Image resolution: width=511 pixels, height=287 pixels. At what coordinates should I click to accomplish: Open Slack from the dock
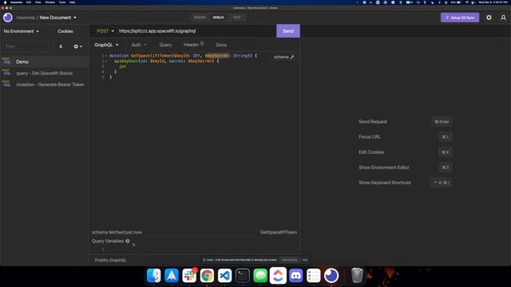(x=189, y=276)
